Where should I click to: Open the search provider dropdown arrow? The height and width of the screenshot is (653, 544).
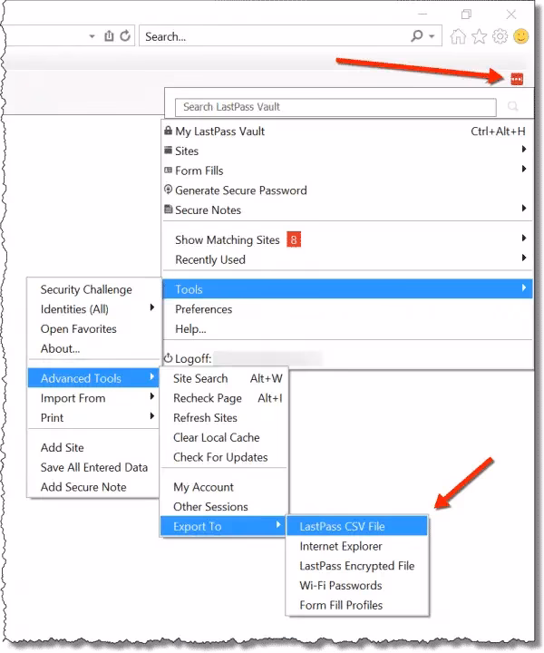pyautogui.click(x=432, y=36)
